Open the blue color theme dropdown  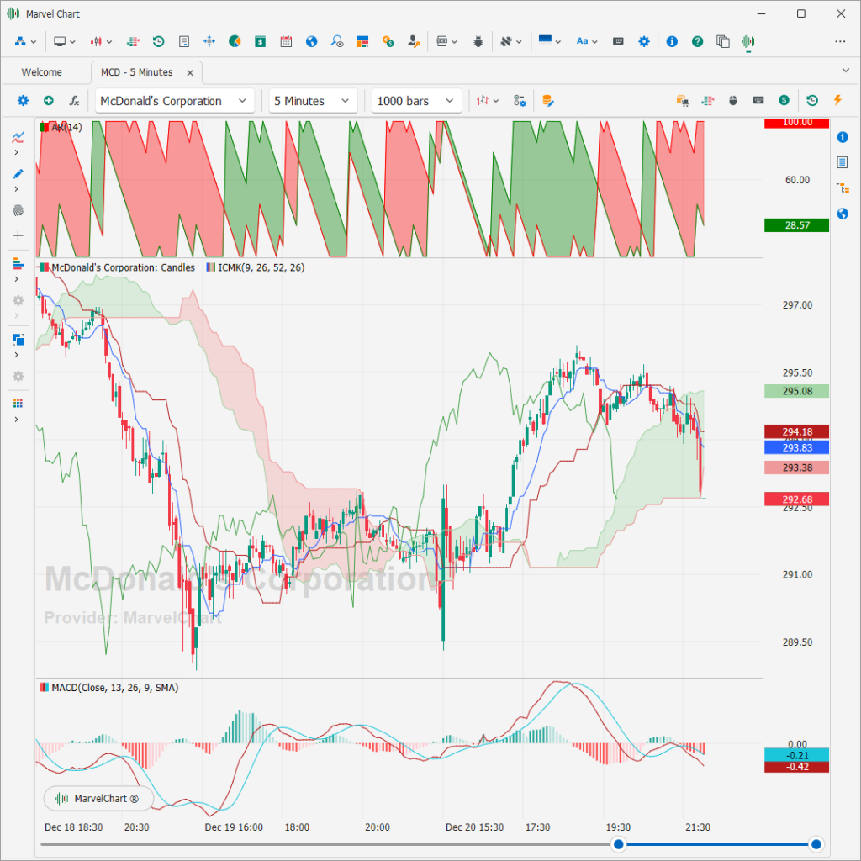coord(550,41)
